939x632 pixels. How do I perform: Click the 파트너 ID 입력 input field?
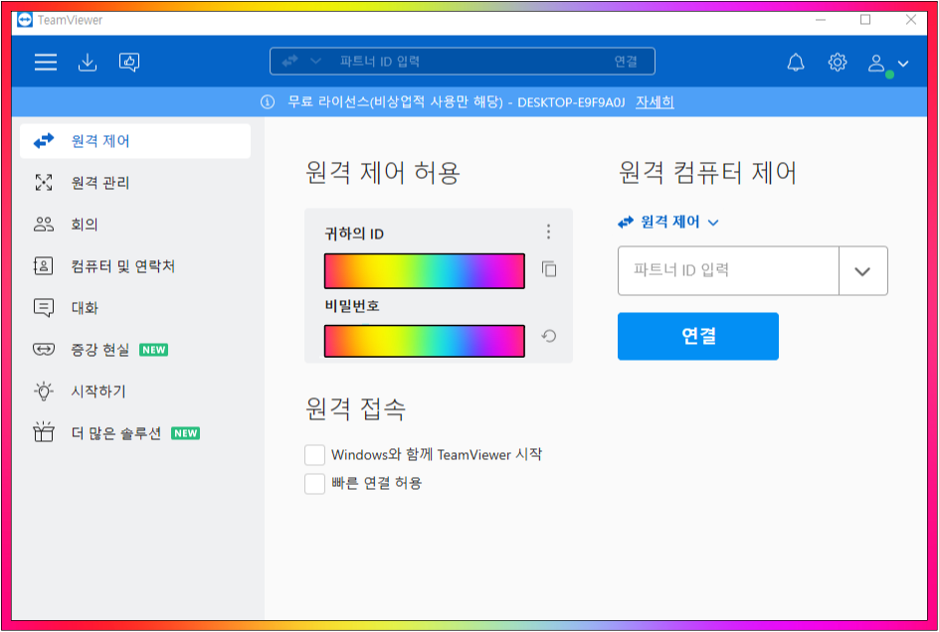pyautogui.click(x=726, y=270)
